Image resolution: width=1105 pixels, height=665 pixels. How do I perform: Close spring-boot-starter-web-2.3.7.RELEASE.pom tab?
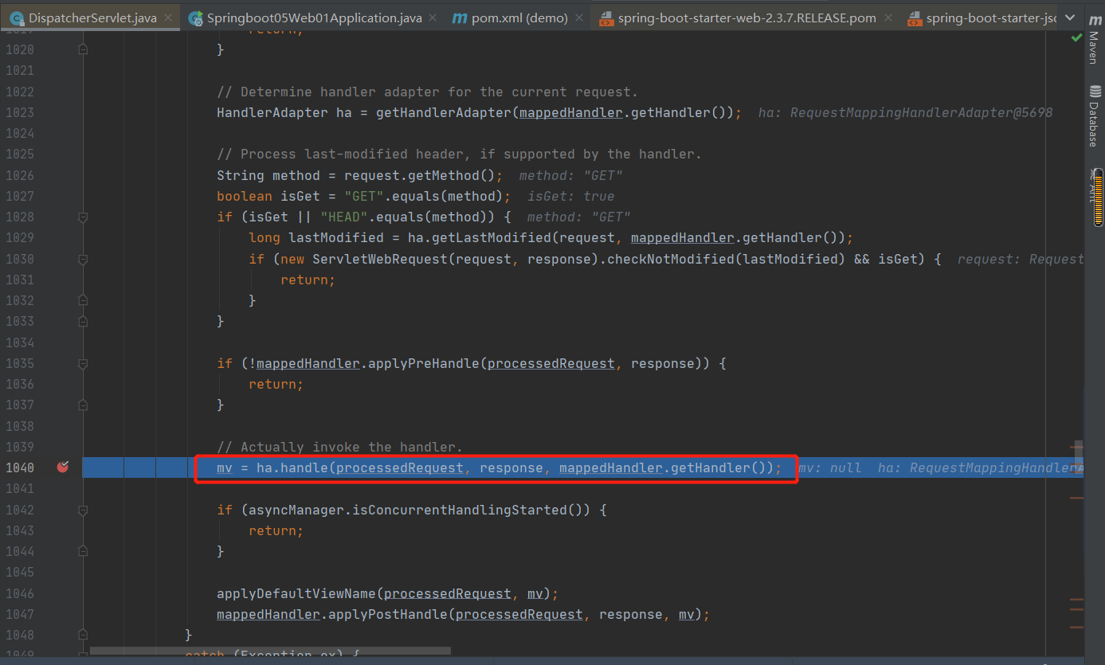(888, 18)
